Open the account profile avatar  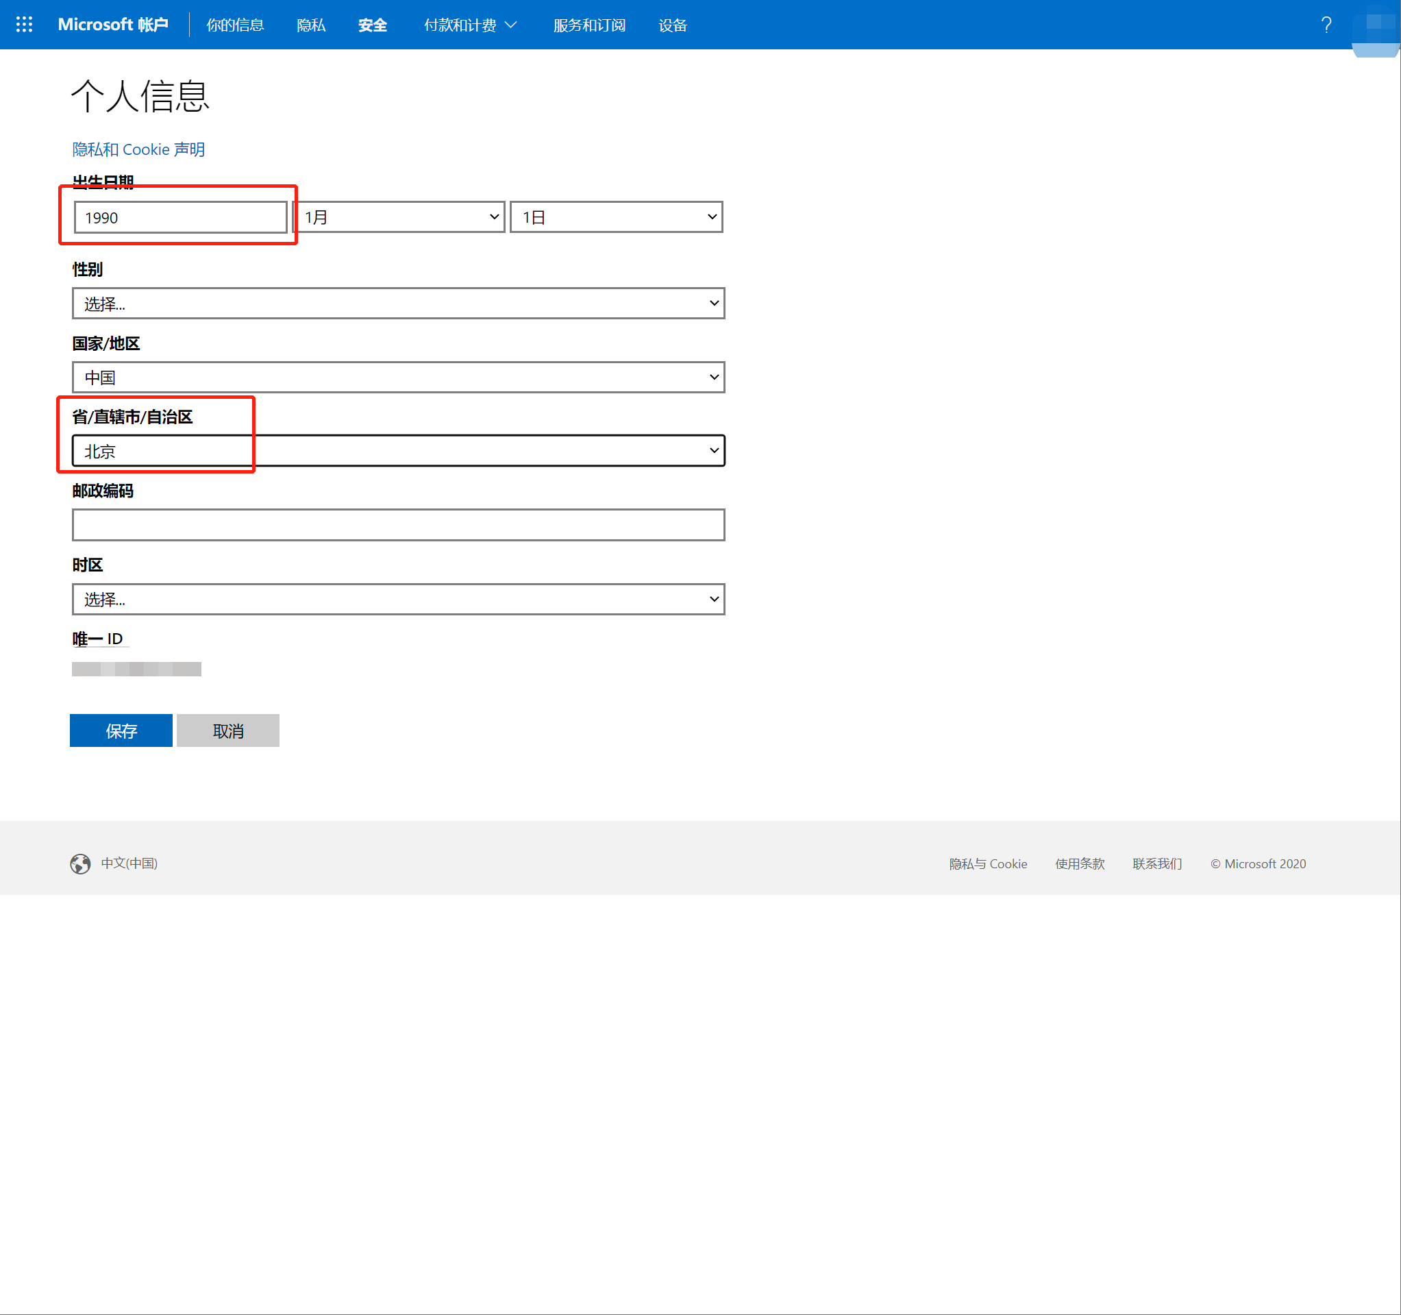click(1376, 28)
